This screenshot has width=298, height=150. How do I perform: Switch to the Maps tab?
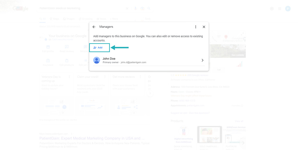pos(54,19)
